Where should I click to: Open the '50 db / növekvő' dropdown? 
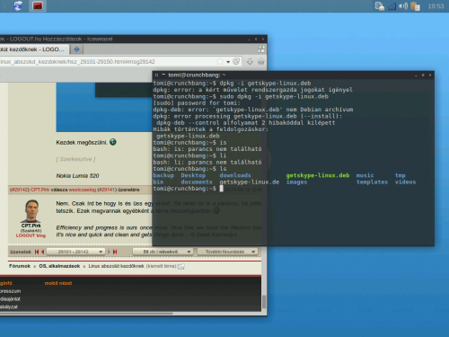click(x=163, y=252)
